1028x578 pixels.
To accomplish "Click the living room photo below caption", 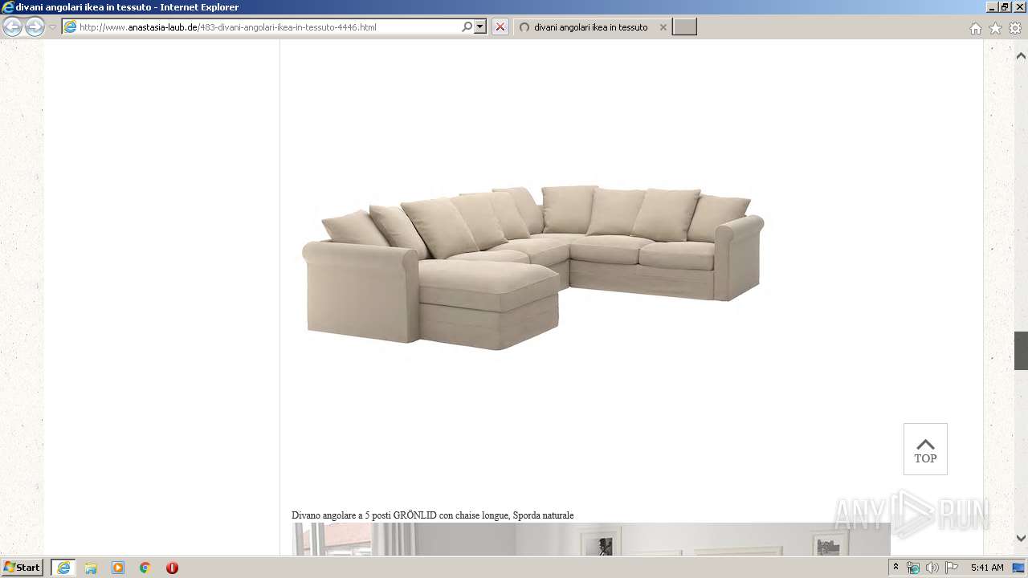I will click(x=591, y=539).
